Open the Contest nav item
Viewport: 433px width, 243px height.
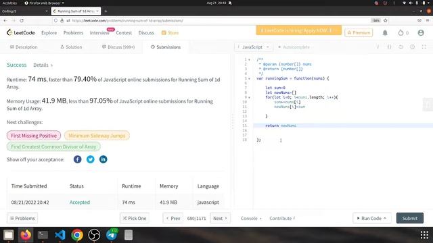point(124,32)
